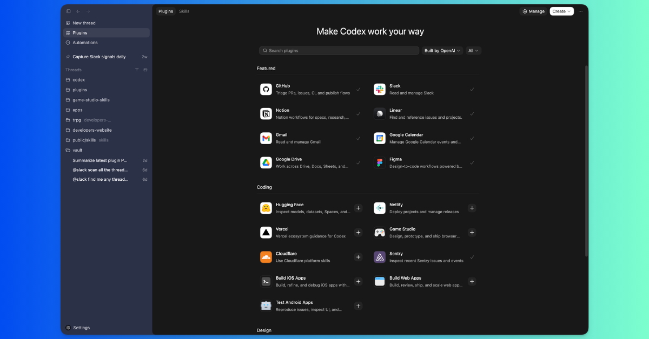Open the Notion plugin icon
Screen dimensions: 649x339
266,113
